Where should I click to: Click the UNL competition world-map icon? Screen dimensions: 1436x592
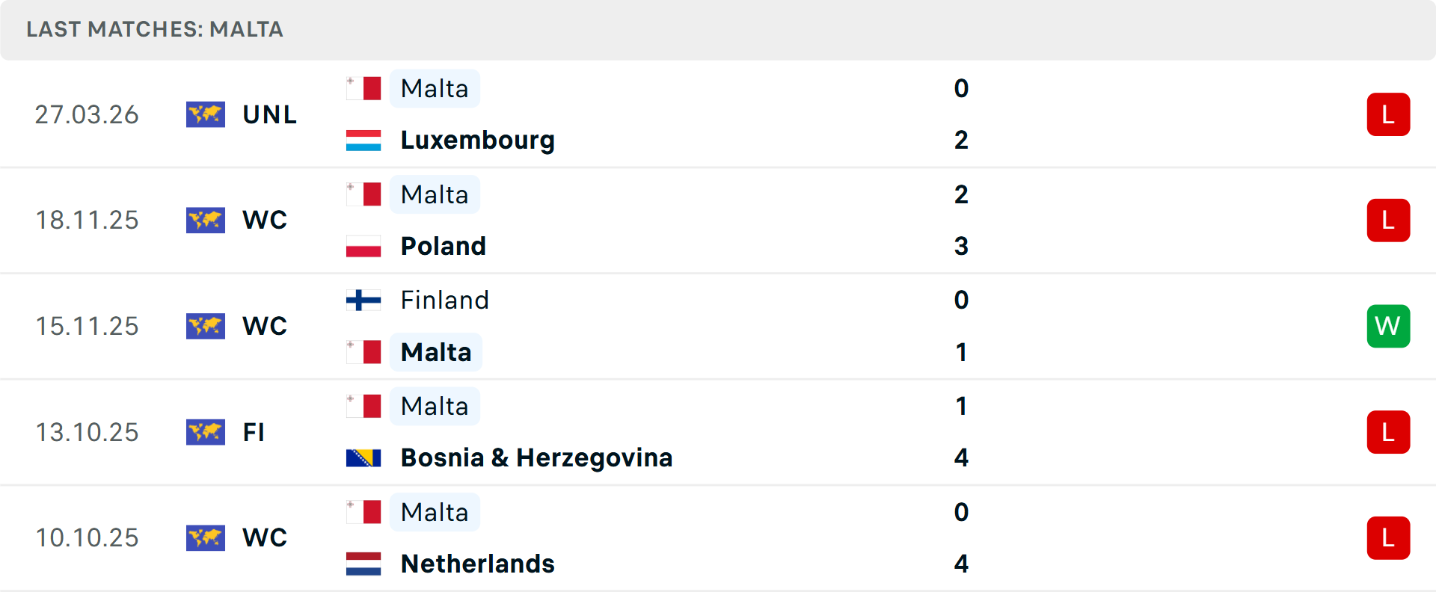pos(206,114)
